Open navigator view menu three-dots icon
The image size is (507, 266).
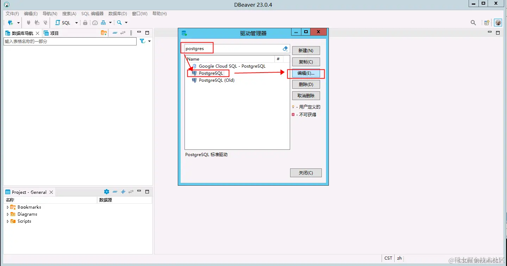[131, 33]
